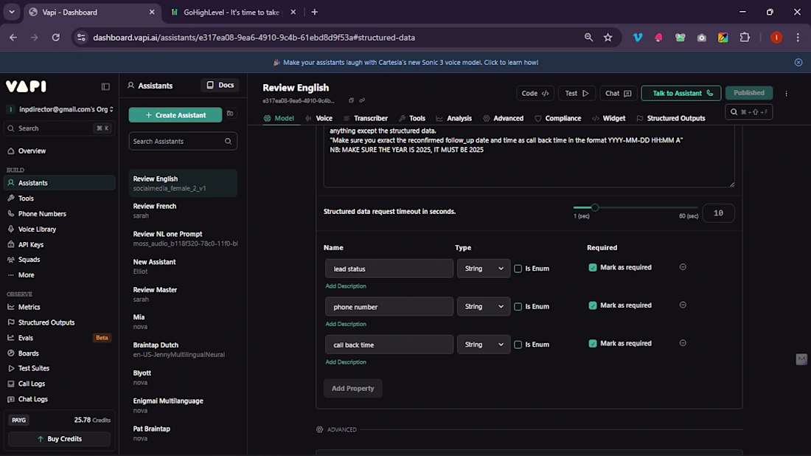The height and width of the screenshot is (456, 811).
Task: Collapse the Vapi sidebar panel icon
Action: [x=105, y=86]
